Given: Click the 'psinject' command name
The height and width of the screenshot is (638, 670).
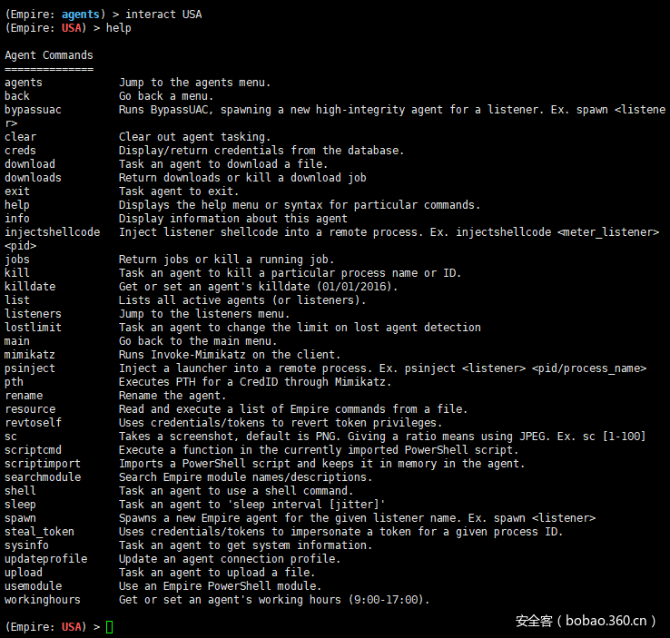Looking at the screenshot, I should pos(30,368).
